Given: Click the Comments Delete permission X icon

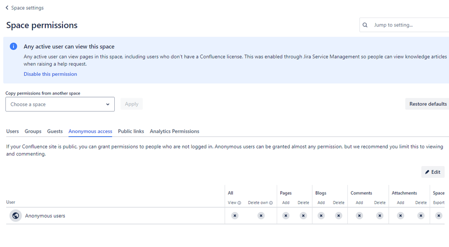Looking at the screenshot, I should [380, 216].
